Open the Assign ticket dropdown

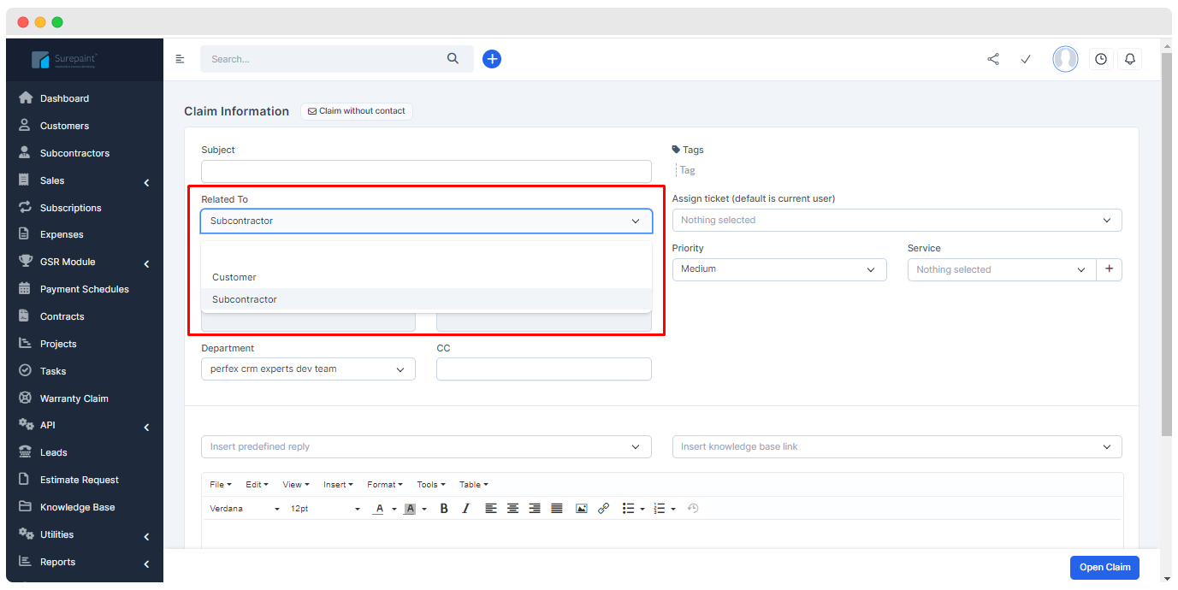click(x=897, y=220)
